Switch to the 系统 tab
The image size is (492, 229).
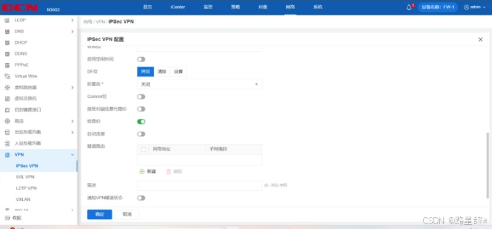[318, 7]
